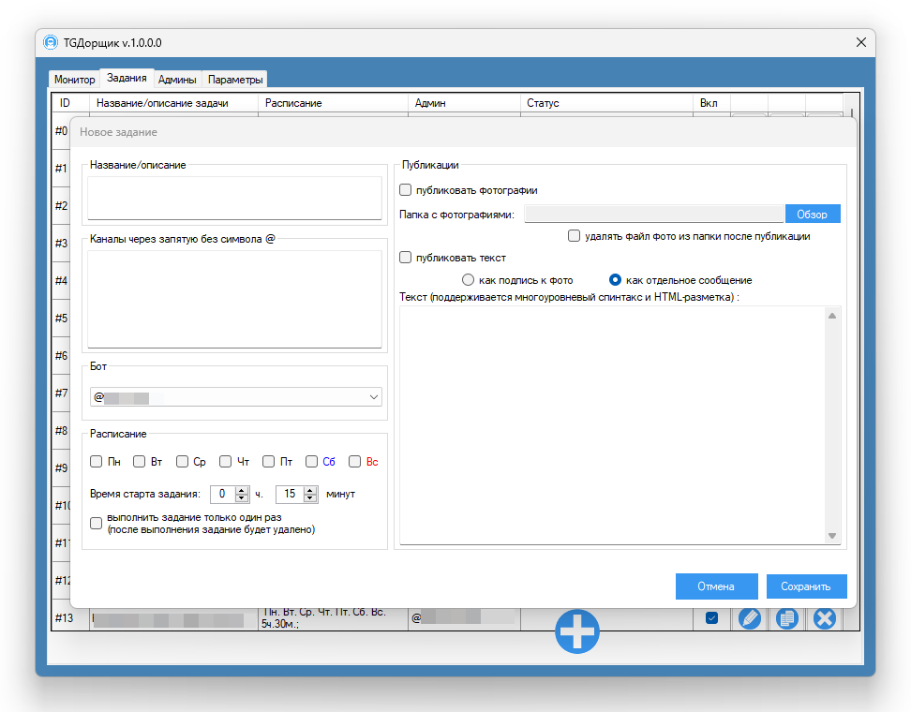Screen dimensions: 911x712
Task: Increase the start hour spinner
Action: tap(242, 490)
